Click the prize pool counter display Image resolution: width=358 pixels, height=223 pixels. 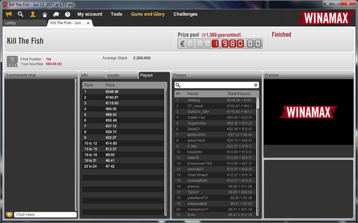pyautogui.click(x=220, y=43)
